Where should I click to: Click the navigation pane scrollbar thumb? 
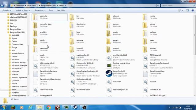(28, 60)
